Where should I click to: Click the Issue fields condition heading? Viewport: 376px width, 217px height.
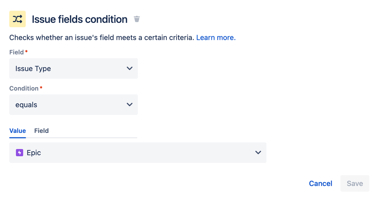click(x=79, y=19)
